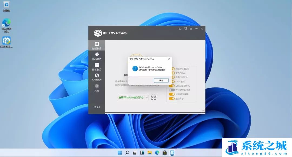Click the tag icon in title bar
The height and width of the screenshot is (157, 292).
click(180, 29)
